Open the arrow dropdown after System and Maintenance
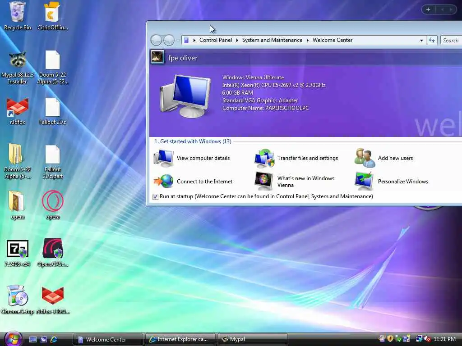Screen dimensions: 462x346 pyautogui.click(x=307, y=40)
